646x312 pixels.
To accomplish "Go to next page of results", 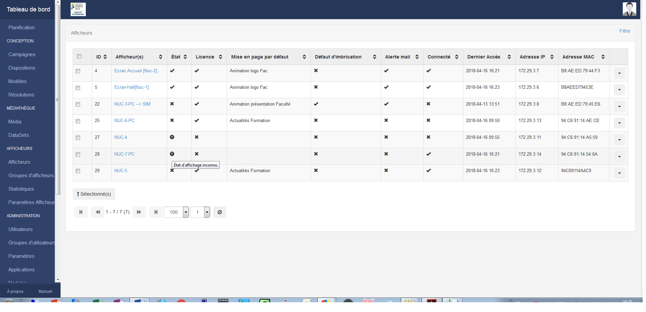I will 139,212.
